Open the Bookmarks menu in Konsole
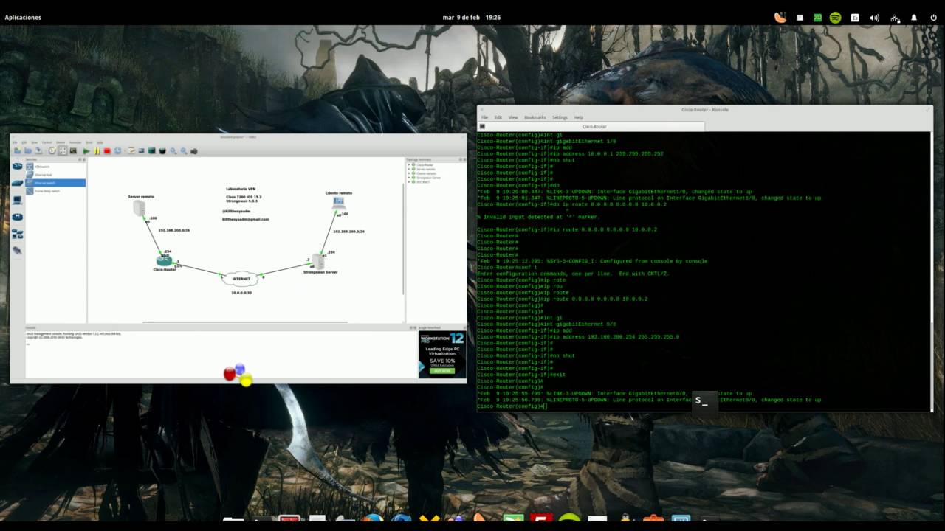The image size is (945, 531). coord(535,117)
